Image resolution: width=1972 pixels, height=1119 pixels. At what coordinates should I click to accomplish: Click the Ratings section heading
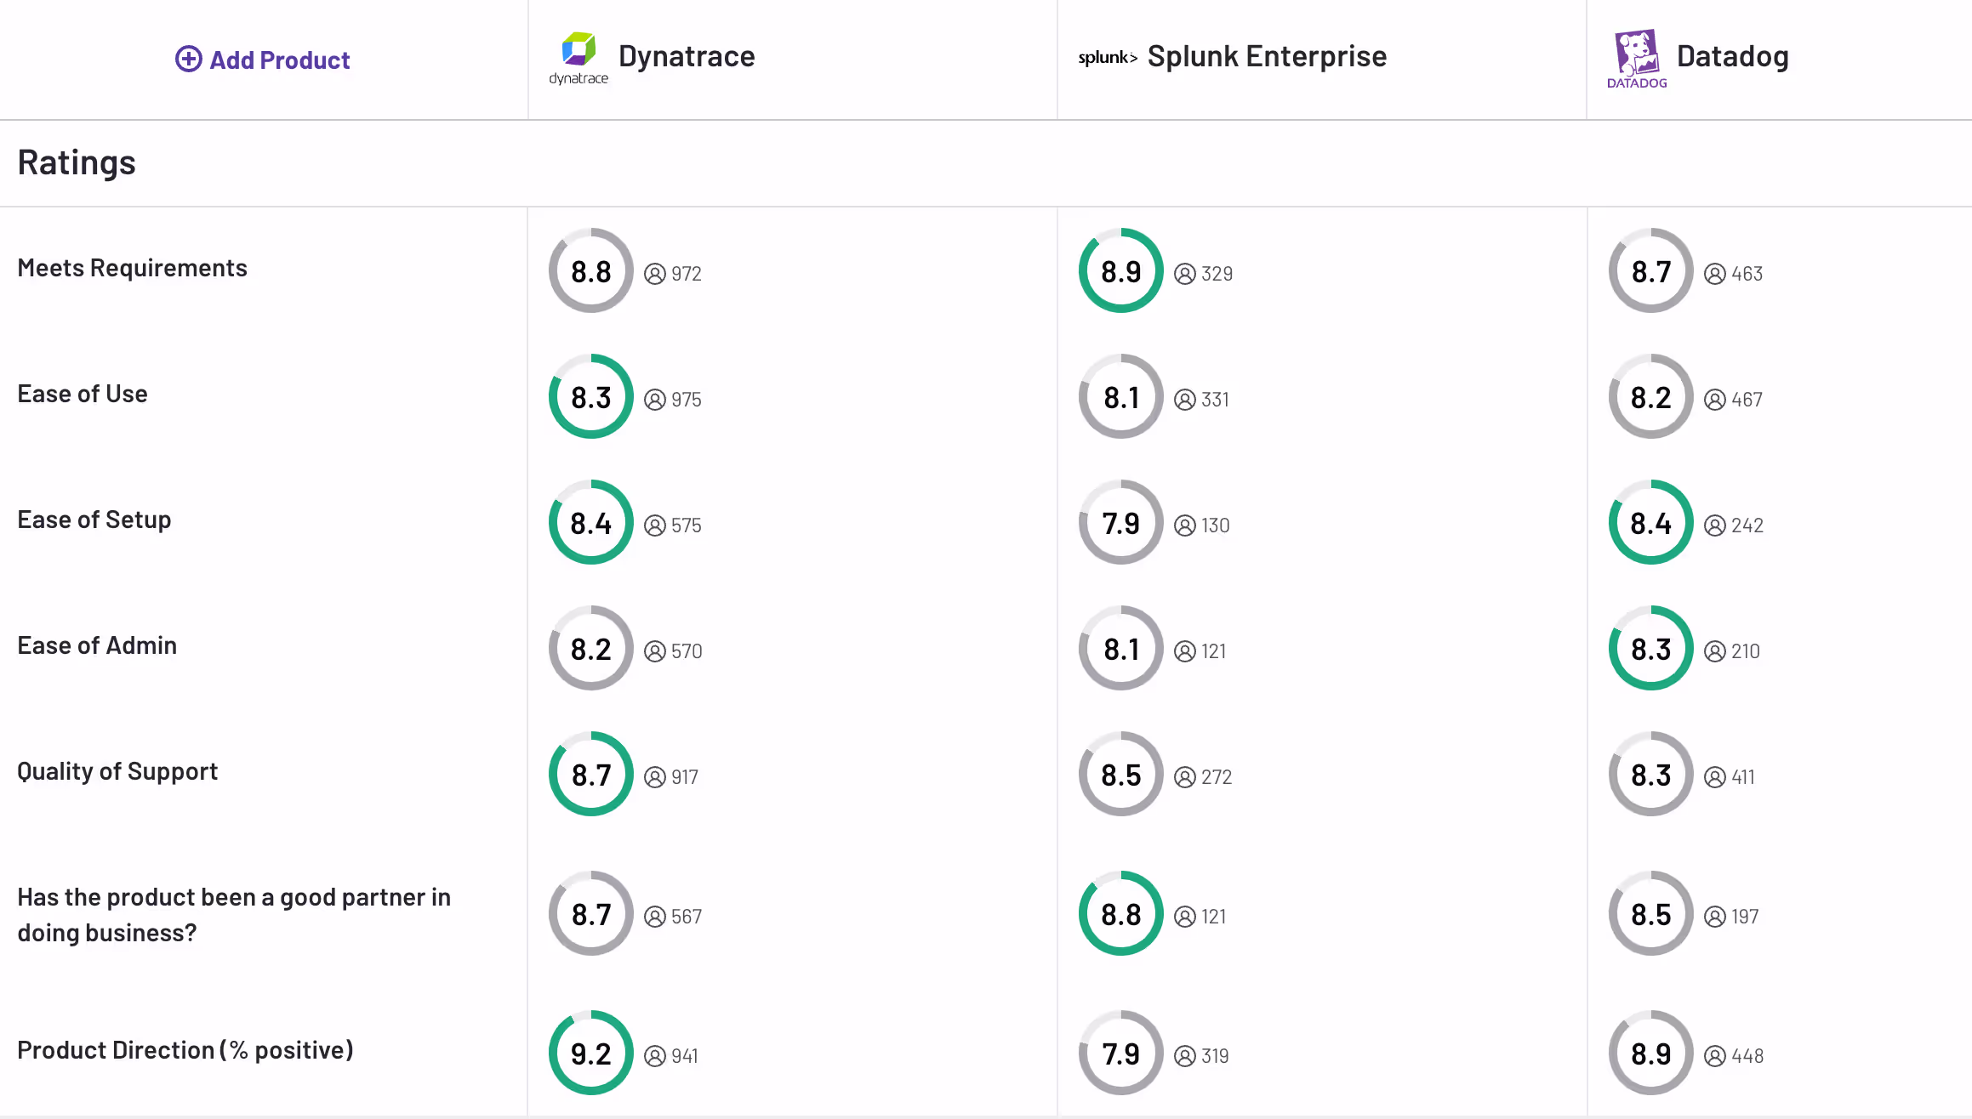pos(77,162)
